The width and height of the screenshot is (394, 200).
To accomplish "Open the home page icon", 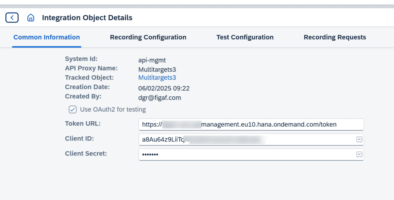I will [31, 18].
